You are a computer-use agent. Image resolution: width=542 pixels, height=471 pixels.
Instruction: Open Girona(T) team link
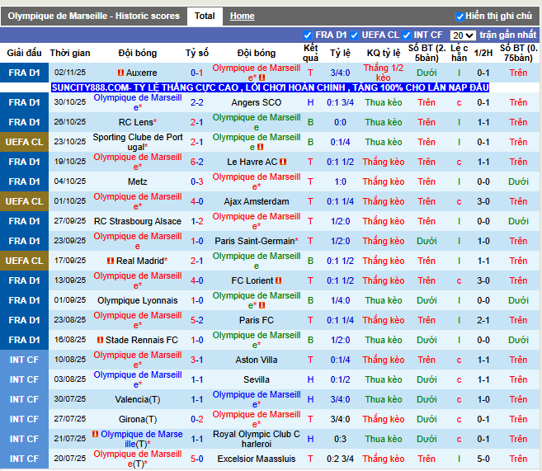[x=137, y=419]
